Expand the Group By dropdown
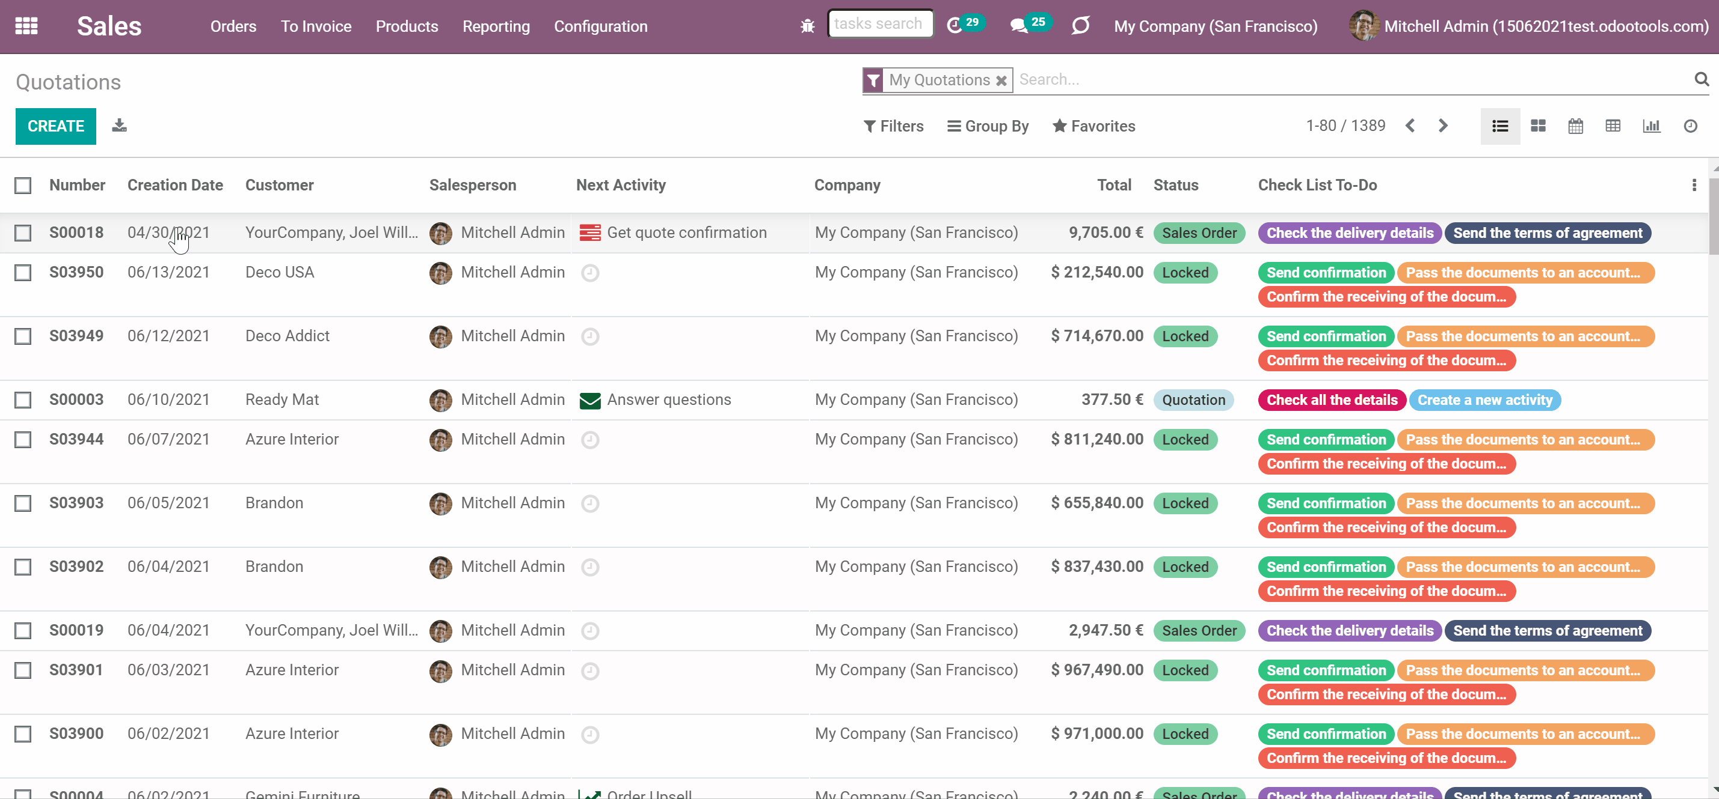Image resolution: width=1719 pixels, height=799 pixels. pyautogui.click(x=988, y=126)
